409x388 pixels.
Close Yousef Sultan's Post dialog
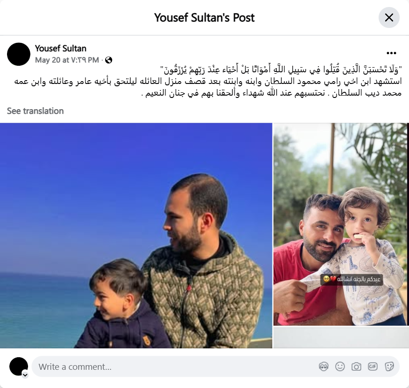(x=389, y=18)
